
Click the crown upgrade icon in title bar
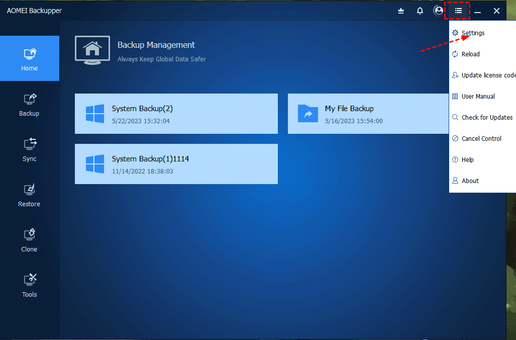(x=401, y=11)
